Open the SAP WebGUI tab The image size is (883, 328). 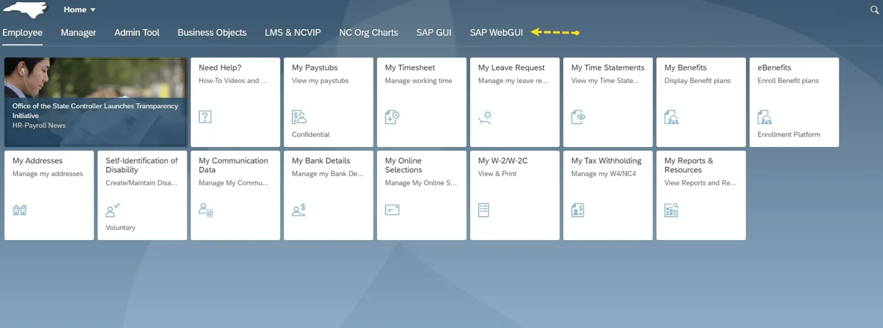coord(496,32)
